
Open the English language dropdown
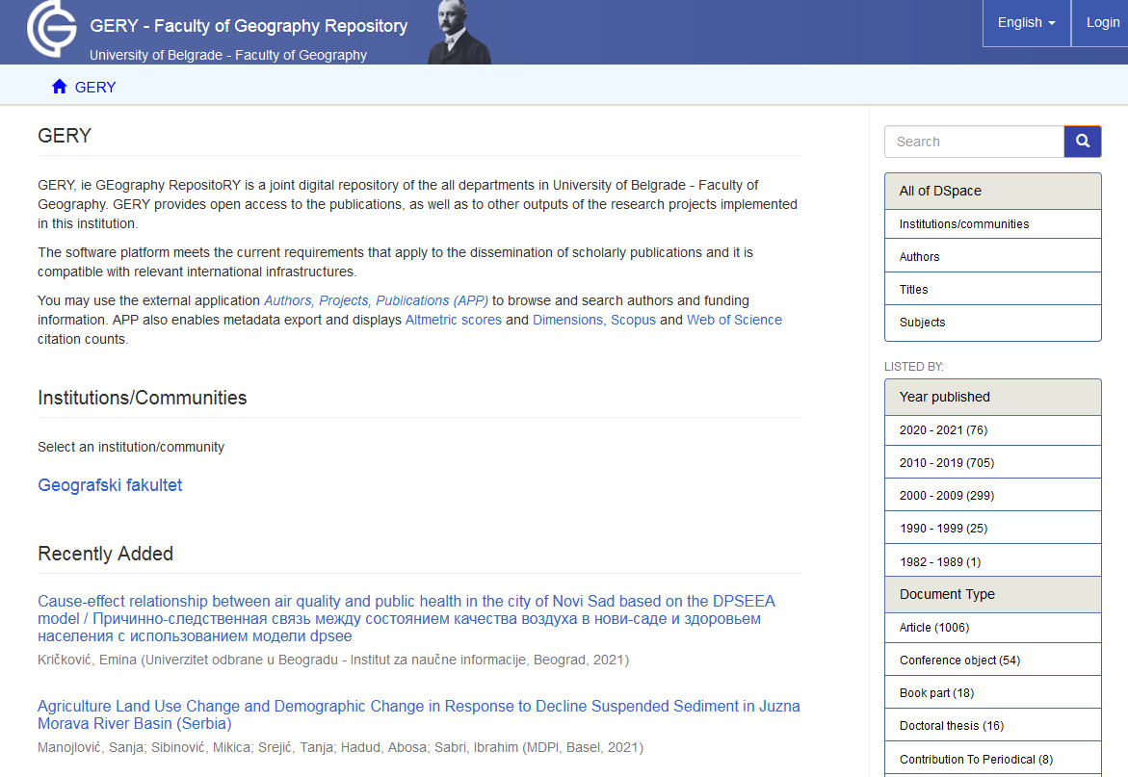(1026, 23)
